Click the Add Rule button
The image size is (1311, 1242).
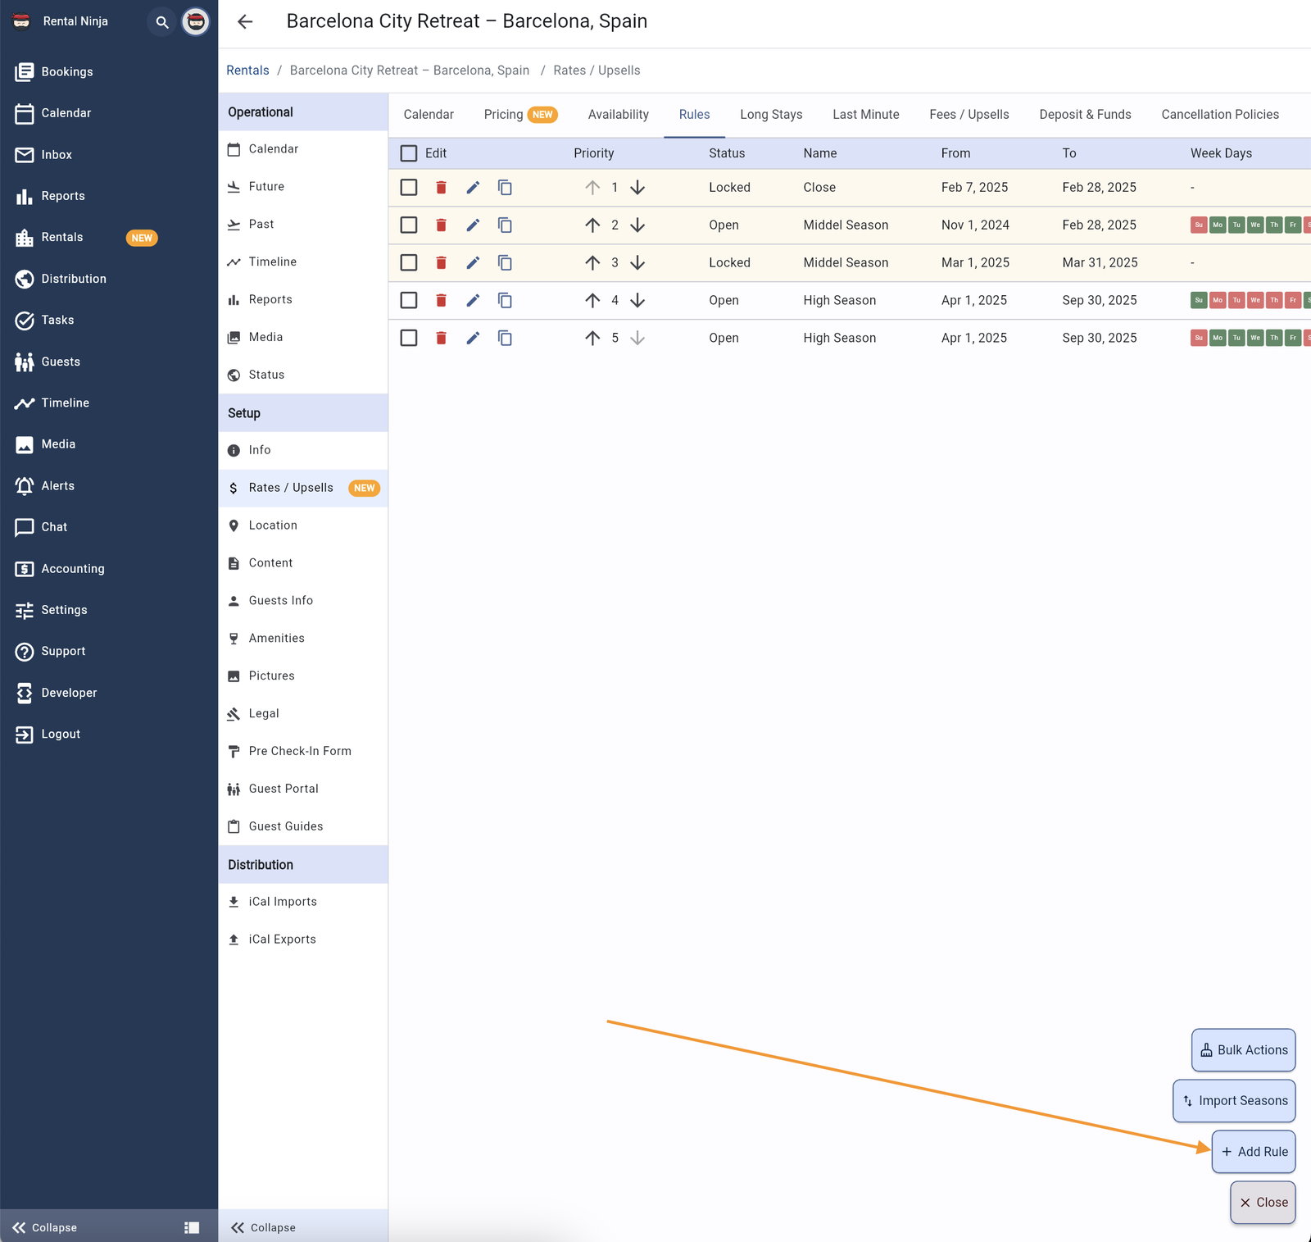coord(1254,1152)
